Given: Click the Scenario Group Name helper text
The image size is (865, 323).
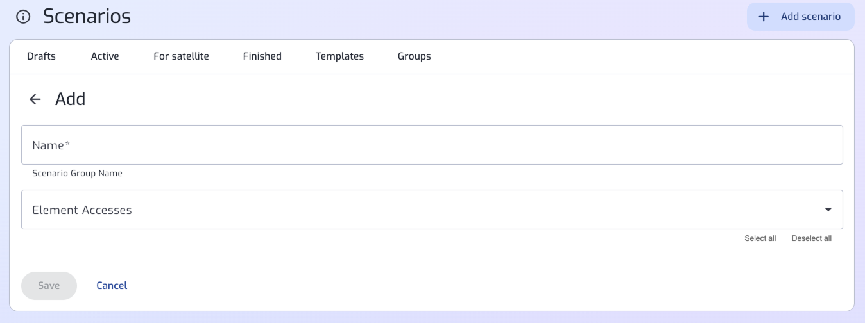Looking at the screenshot, I should [77, 174].
